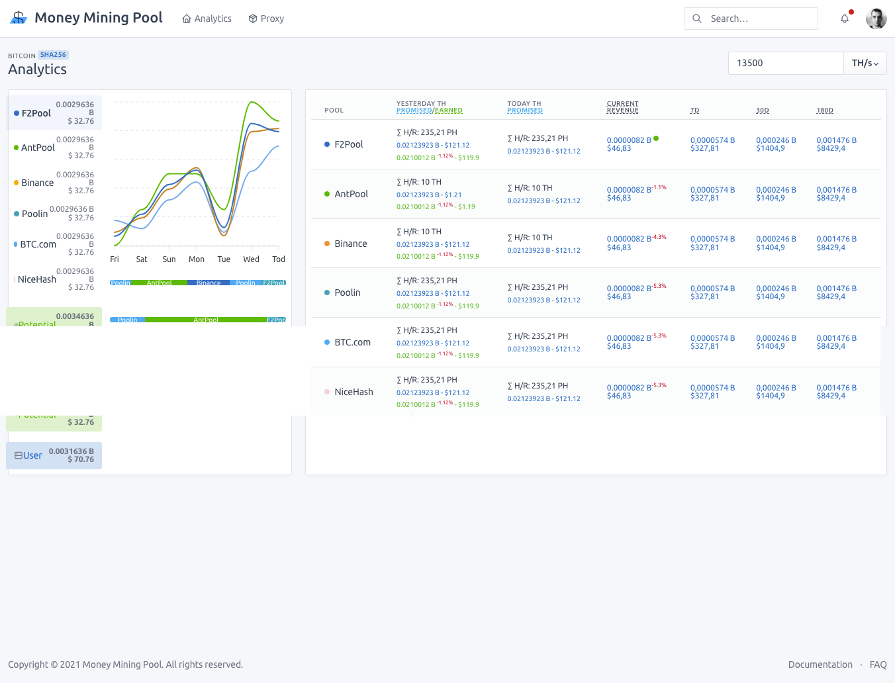This screenshot has width=895, height=683.
Task: Select AntPool row in pool table
Action: [x=596, y=194]
